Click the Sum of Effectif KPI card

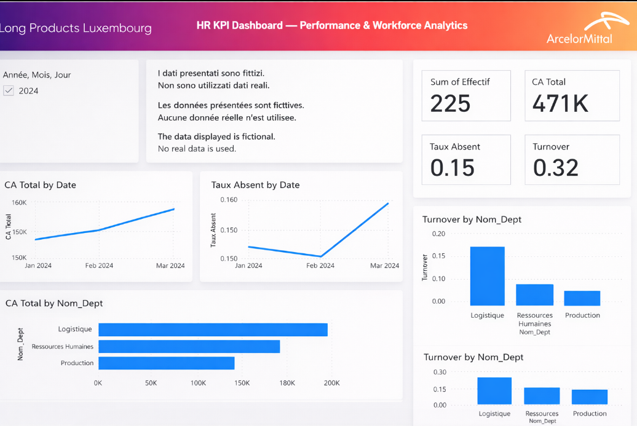(x=465, y=95)
